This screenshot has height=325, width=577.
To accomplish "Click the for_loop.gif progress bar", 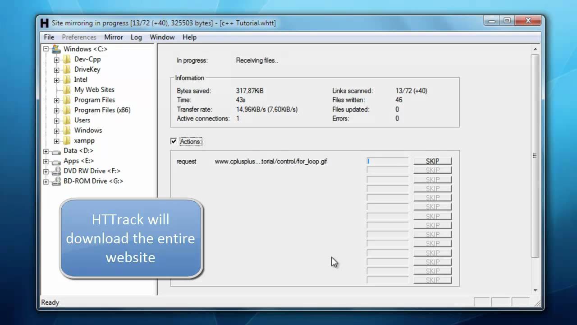I will pyautogui.click(x=388, y=161).
